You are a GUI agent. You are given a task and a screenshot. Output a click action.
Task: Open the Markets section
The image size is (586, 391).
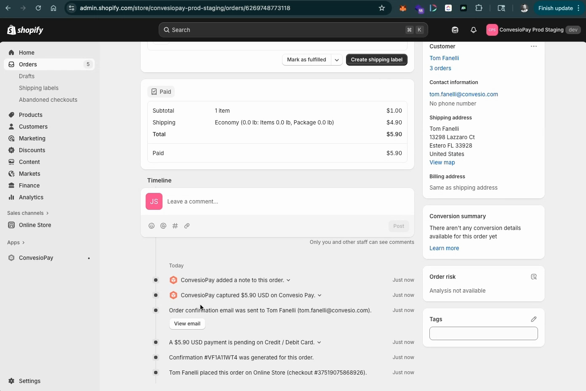click(x=29, y=174)
